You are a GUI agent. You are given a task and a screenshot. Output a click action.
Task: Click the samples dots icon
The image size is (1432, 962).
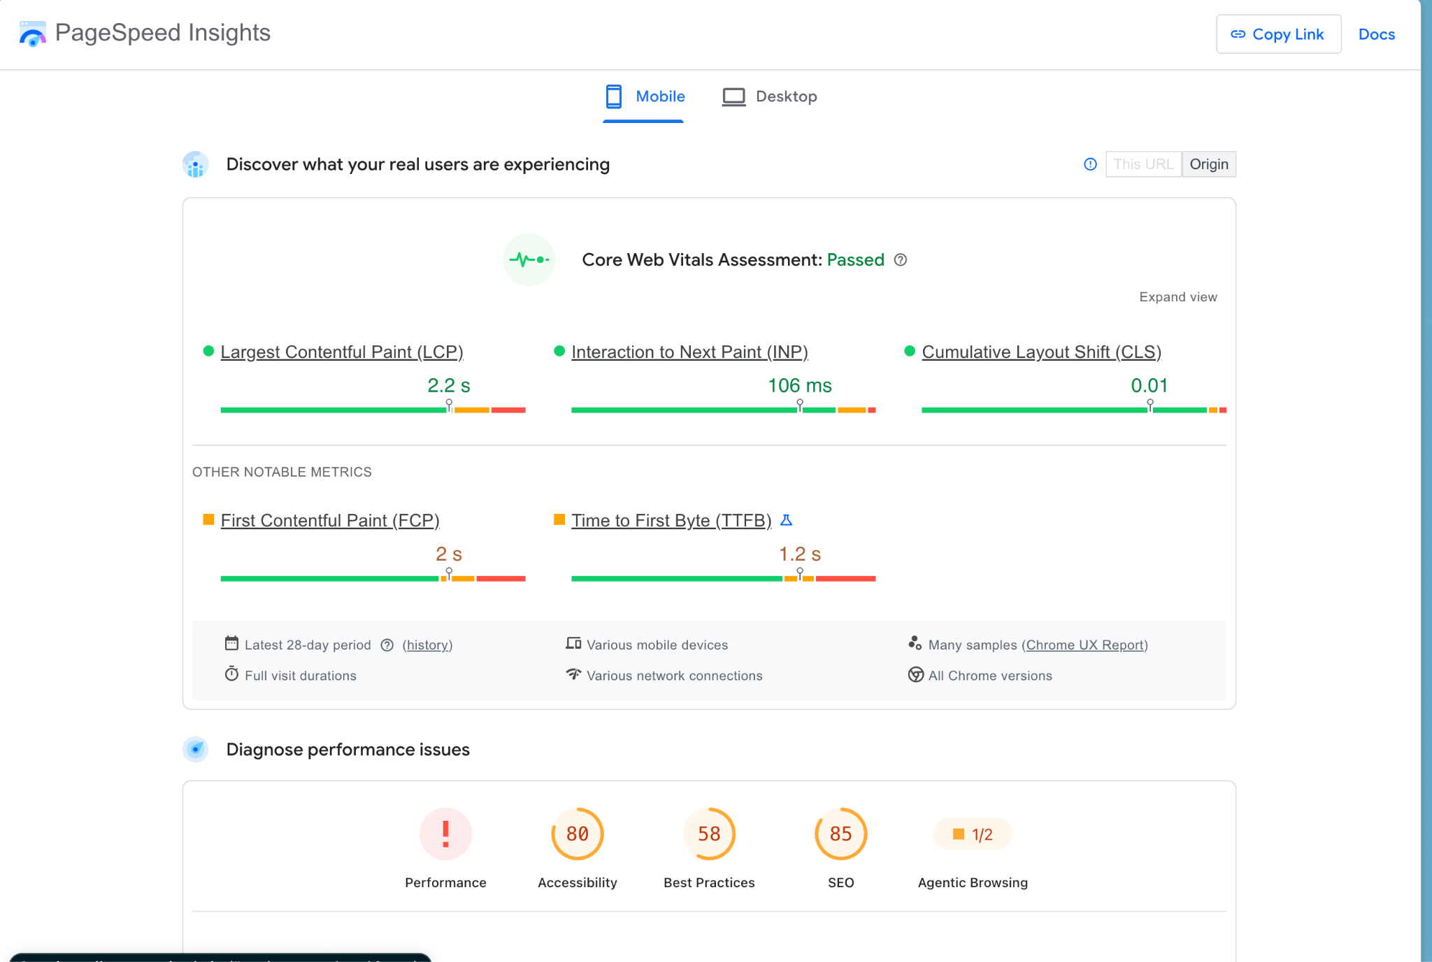click(915, 642)
